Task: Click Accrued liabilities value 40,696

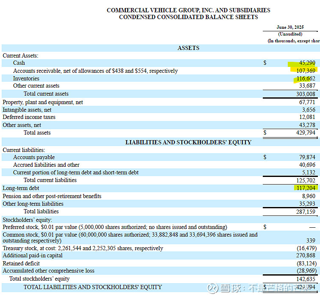Action: pos(307,165)
